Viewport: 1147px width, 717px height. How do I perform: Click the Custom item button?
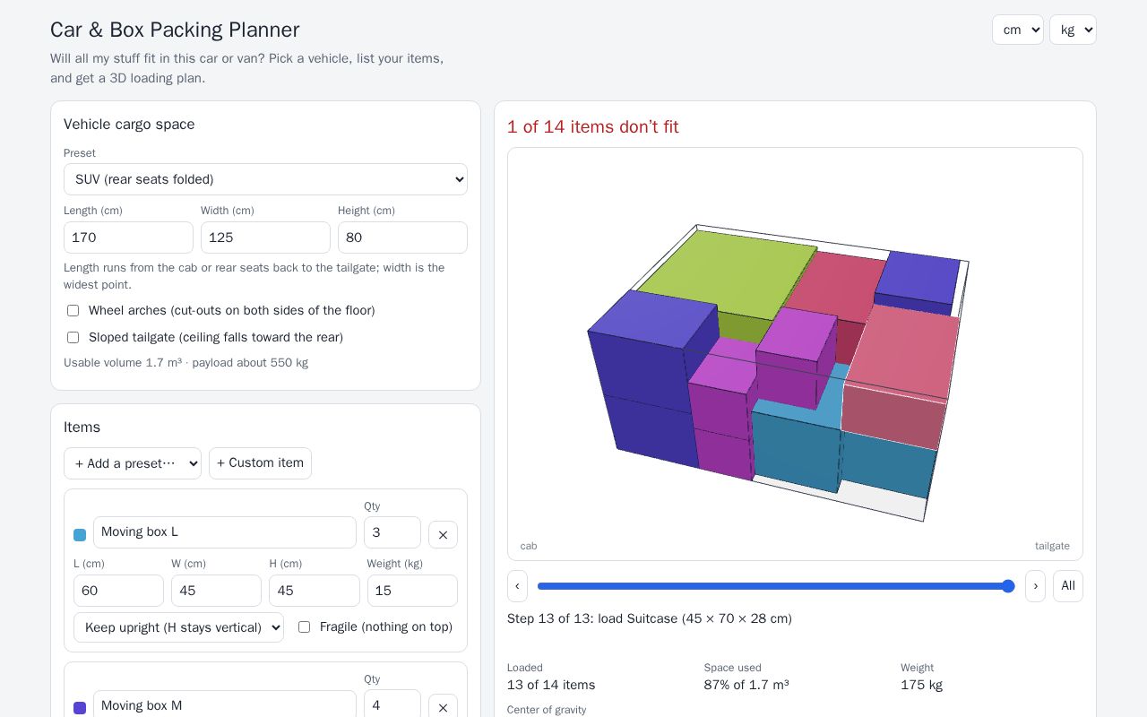(x=260, y=463)
